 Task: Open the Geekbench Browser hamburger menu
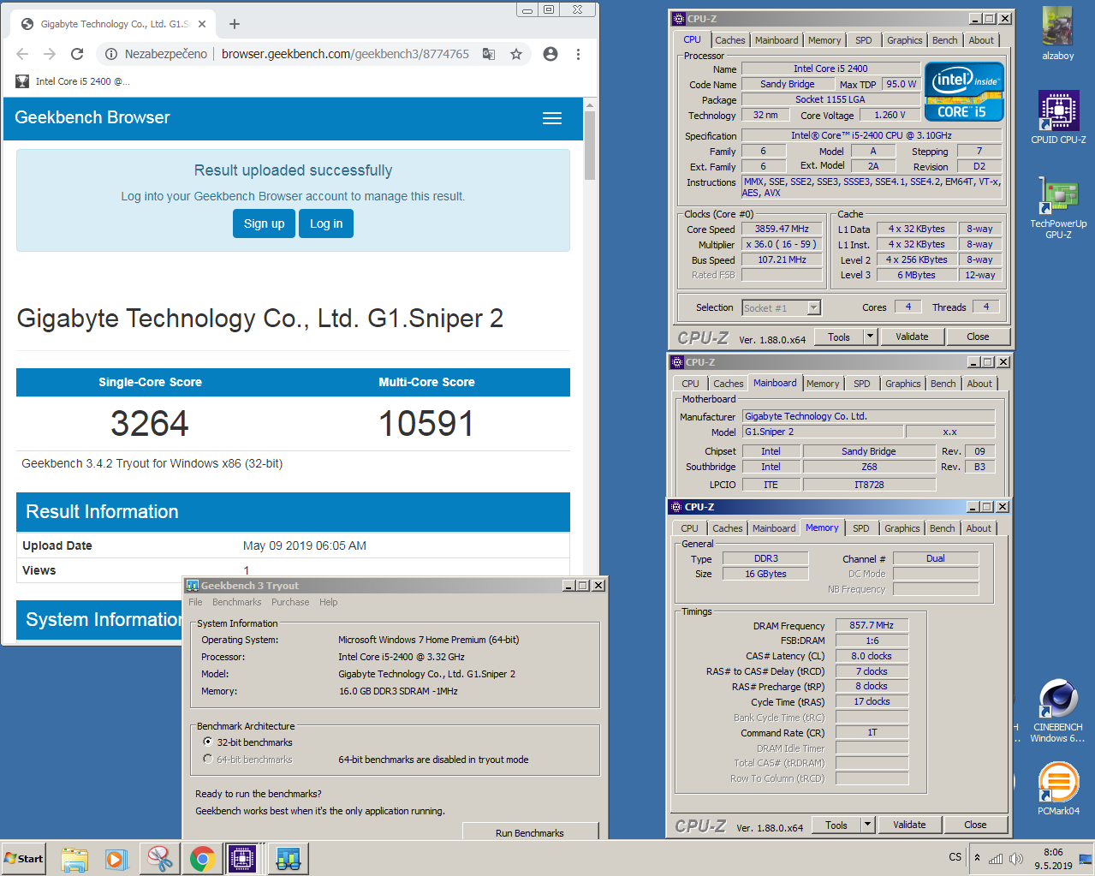(x=552, y=118)
